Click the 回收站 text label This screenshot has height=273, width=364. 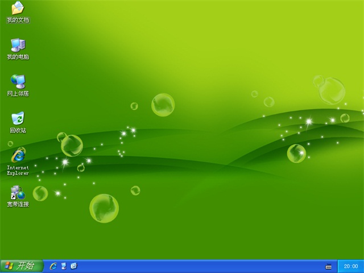[x=18, y=130]
